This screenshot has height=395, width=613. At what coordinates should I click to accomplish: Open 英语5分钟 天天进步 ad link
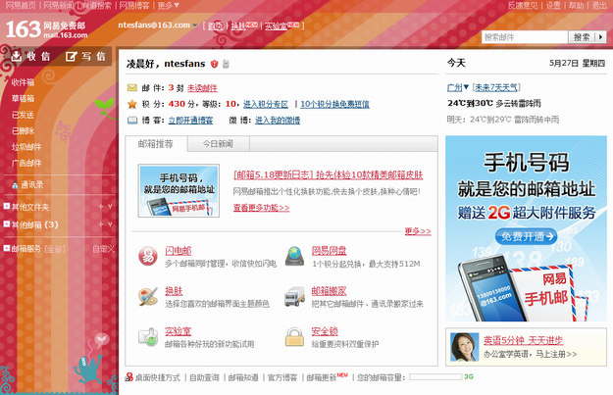click(x=523, y=340)
